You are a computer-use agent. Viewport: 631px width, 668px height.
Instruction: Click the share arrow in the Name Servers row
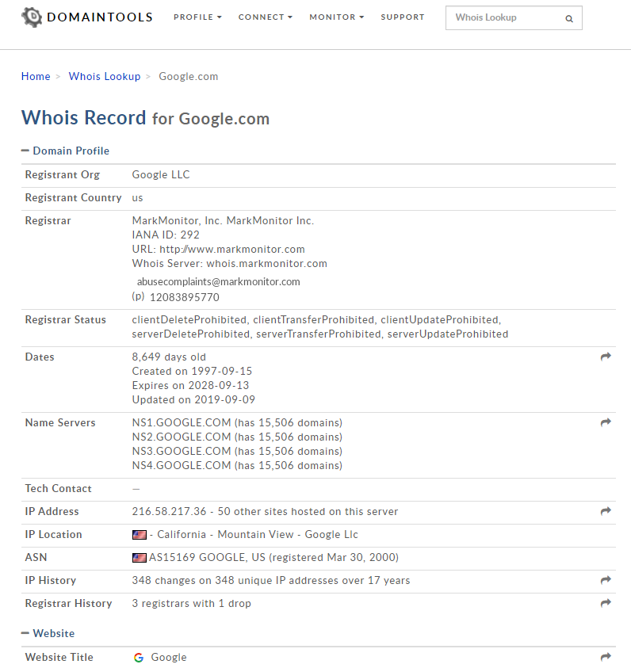(606, 422)
